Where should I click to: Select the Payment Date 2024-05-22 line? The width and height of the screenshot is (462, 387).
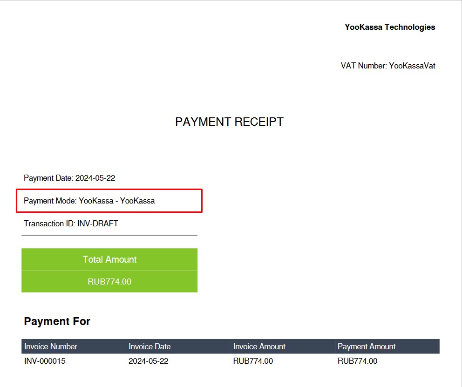(69, 178)
